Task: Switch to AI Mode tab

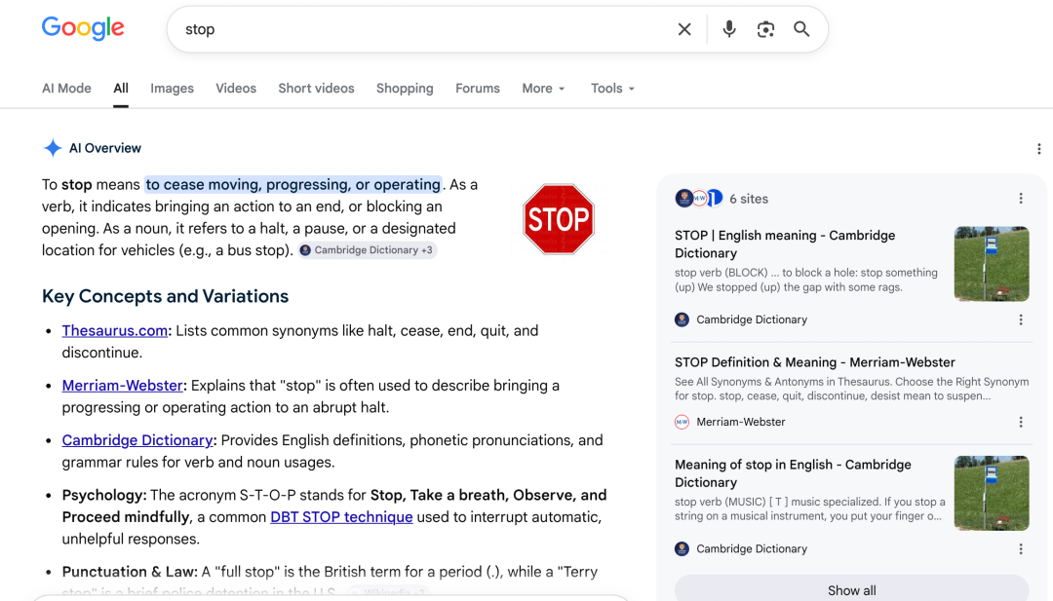Action: (x=66, y=89)
